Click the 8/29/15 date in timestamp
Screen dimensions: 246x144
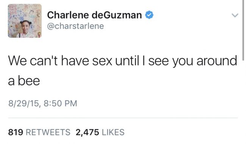click(x=23, y=103)
